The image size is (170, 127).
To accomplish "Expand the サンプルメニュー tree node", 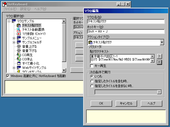I will click(14, 38).
